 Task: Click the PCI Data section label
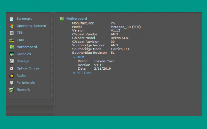tap(84, 73)
